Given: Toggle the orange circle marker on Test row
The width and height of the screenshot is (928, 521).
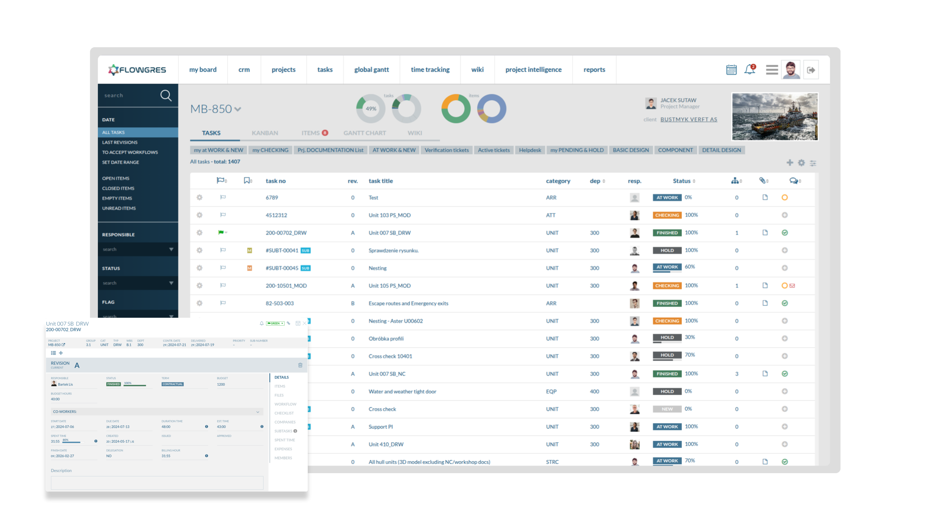Looking at the screenshot, I should click(784, 198).
